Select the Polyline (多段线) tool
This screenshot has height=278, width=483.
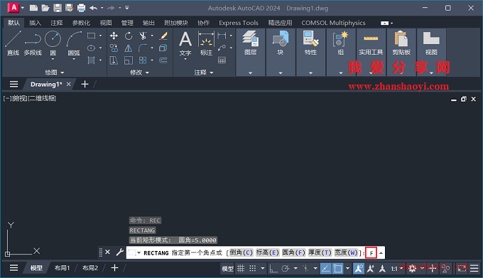point(33,43)
